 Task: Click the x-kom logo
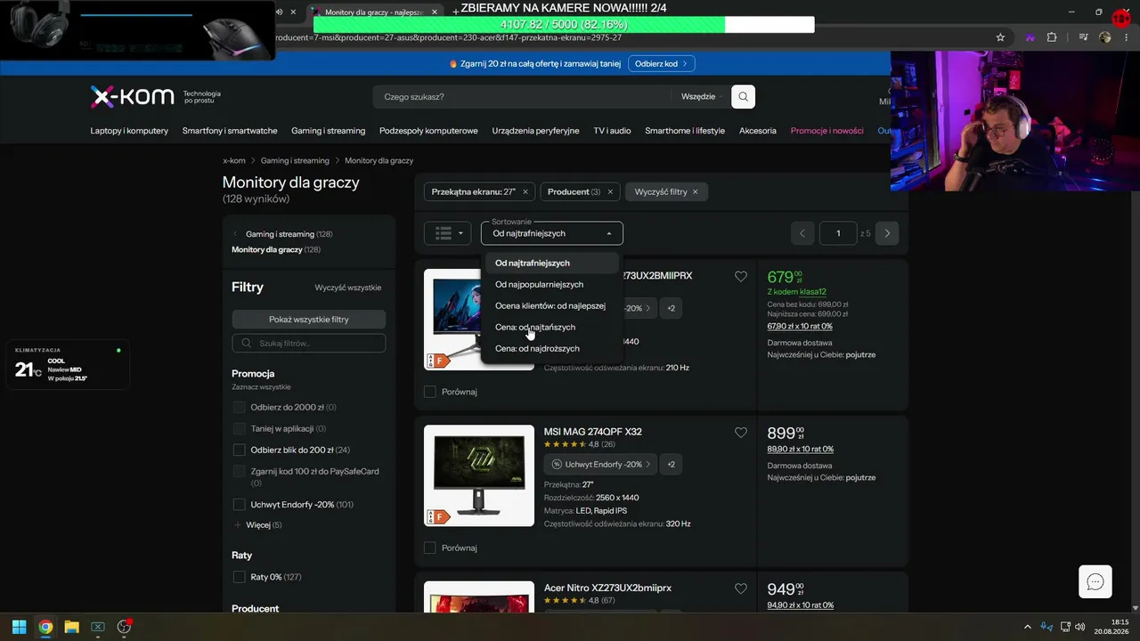132,96
